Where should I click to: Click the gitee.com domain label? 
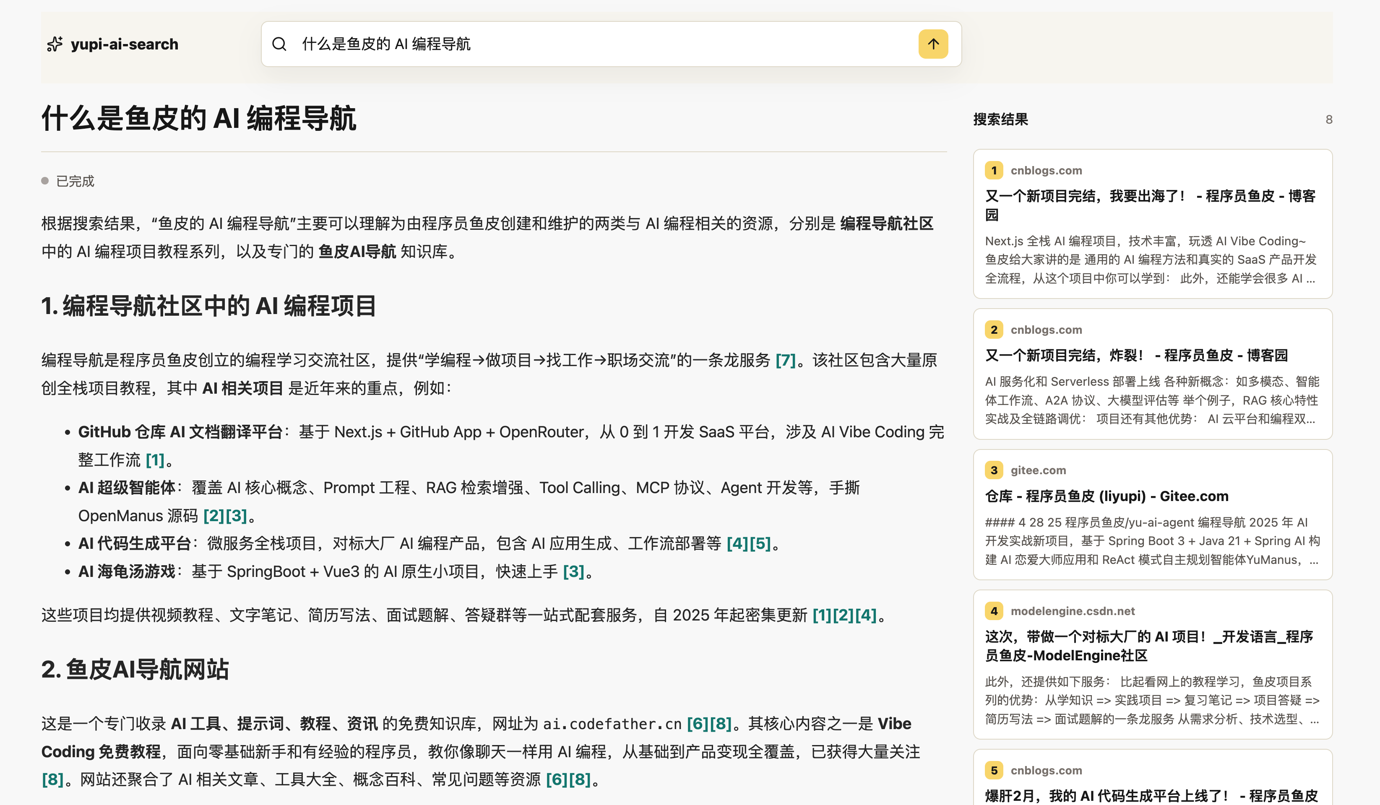(1038, 470)
